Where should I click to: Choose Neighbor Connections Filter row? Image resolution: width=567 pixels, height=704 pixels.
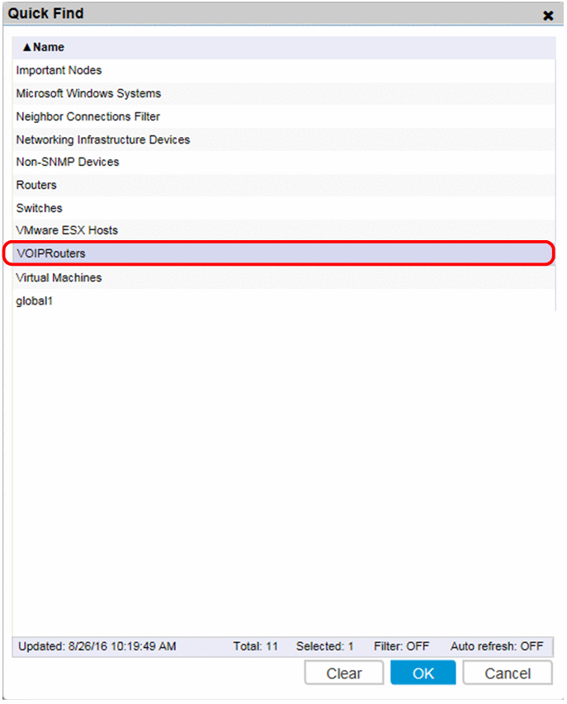[x=88, y=116]
